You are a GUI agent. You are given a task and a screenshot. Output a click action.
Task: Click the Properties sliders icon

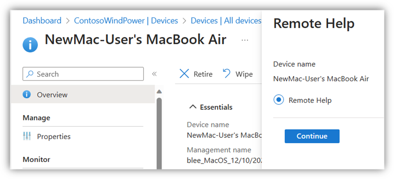(x=26, y=136)
